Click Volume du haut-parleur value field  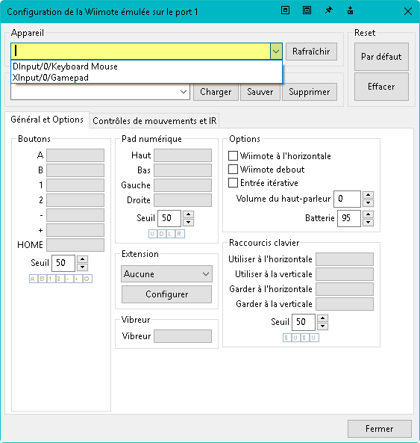click(x=347, y=199)
